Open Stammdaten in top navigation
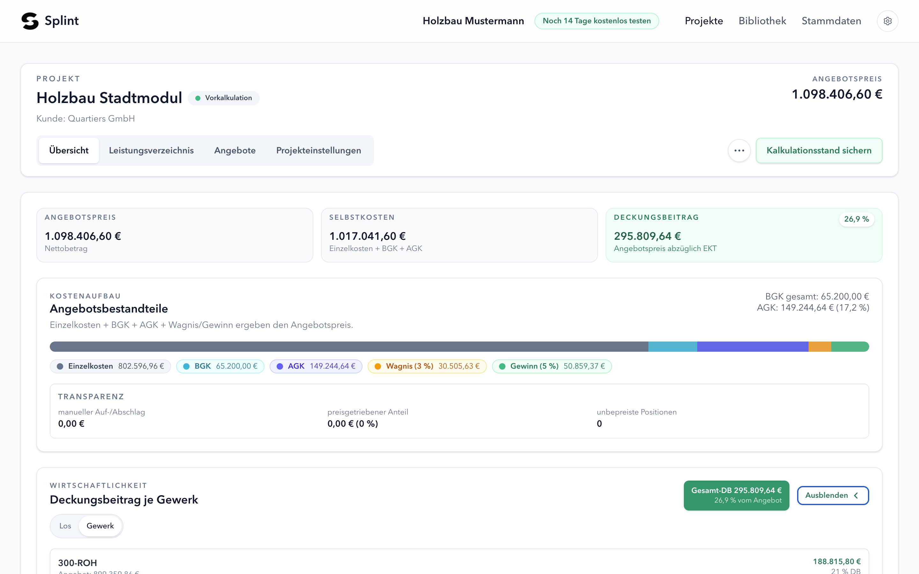919x574 pixels. (831, 21)
